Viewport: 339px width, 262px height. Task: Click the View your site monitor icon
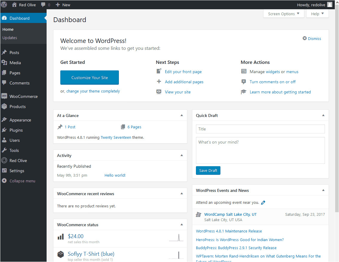point(159,92)
